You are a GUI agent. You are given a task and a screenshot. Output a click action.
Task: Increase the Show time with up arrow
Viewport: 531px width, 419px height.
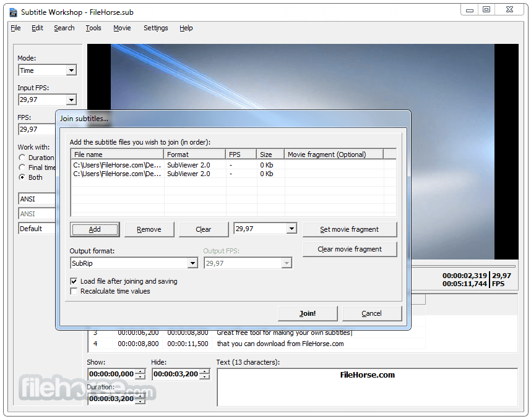(x=140, y=371)
